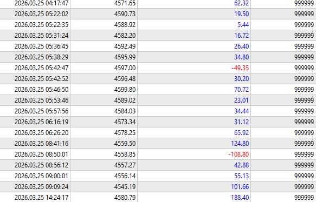This screenshot has width=316, height=202.
Task: Click 999999 in the 14:24:17 row
Action: pyautogui.click(x=304, y=198)
